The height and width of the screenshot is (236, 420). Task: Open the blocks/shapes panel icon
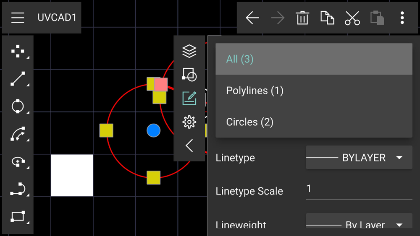click(x=189, y=75)
